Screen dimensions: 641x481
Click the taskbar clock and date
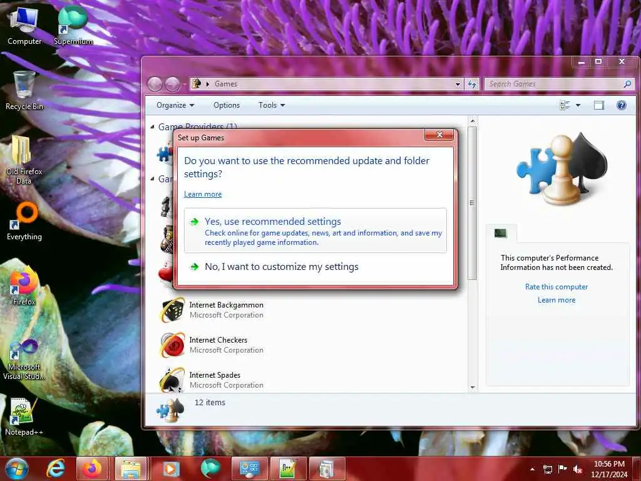coord(609,469)
